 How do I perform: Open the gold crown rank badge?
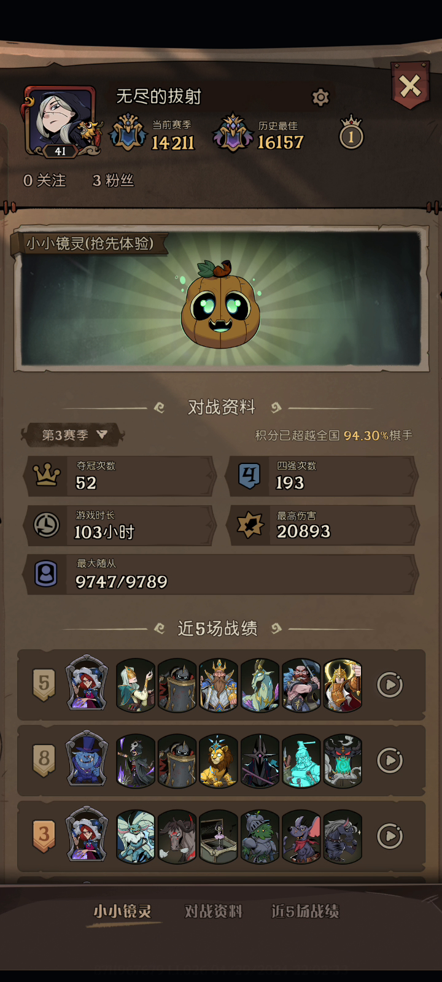tap(351, 132)
